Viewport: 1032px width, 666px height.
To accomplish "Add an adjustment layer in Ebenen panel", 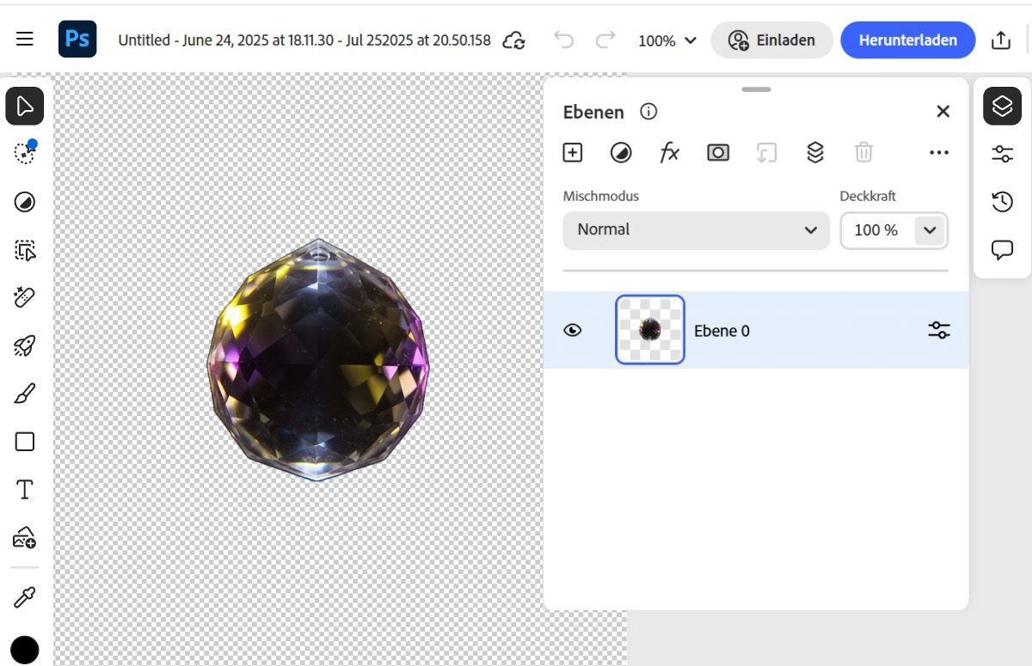I will 621,152.
